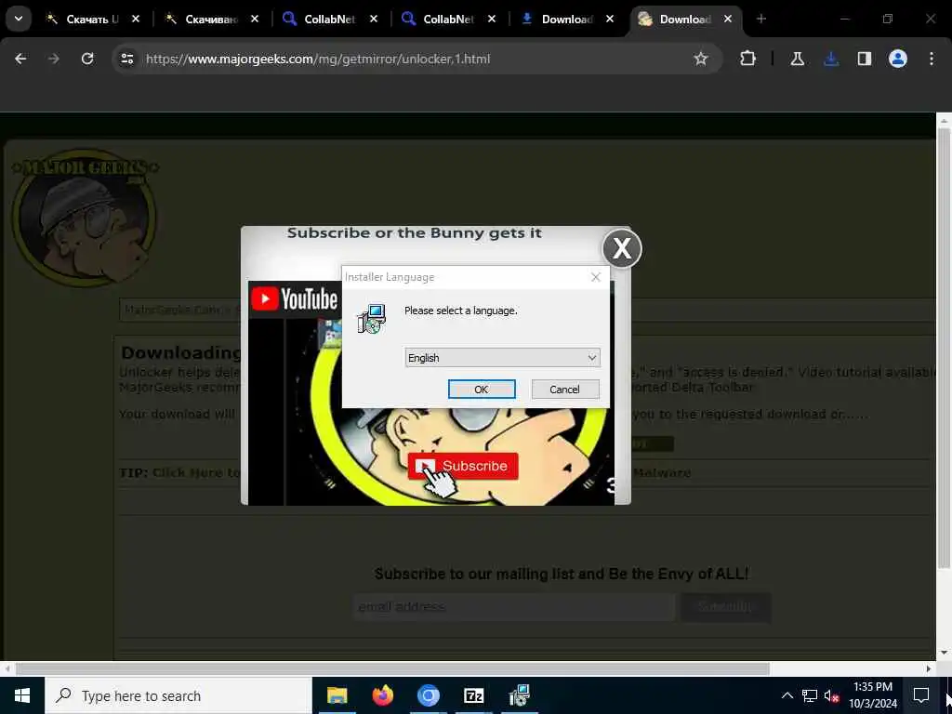Open the site information icon in address bar
The width and height of the screenshot is (952, 714).
coord(126,59)
